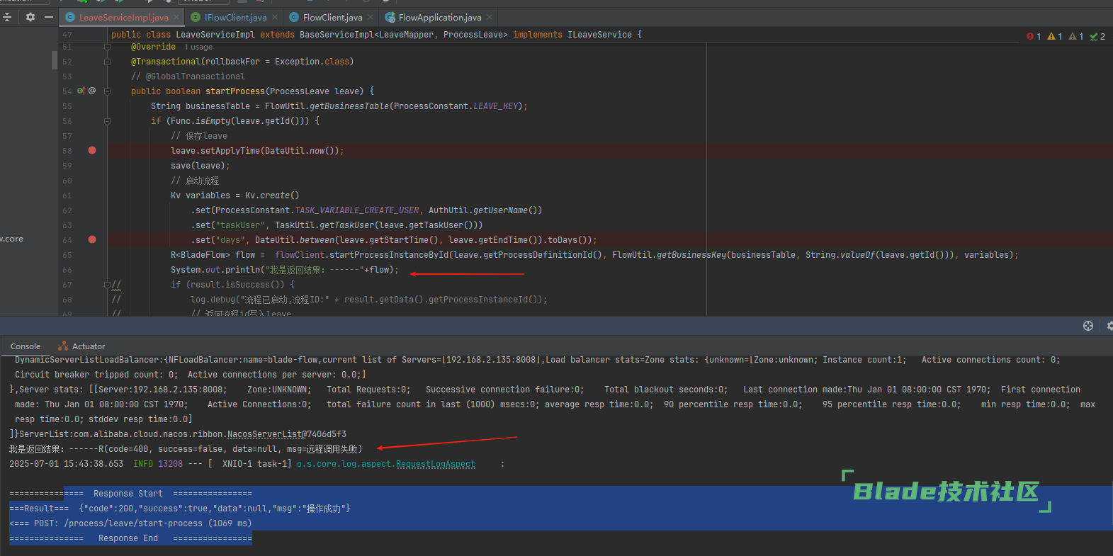Click 'Response Start' line in console
Screen dimensions: 1113x556
click(x=131, y=494)
